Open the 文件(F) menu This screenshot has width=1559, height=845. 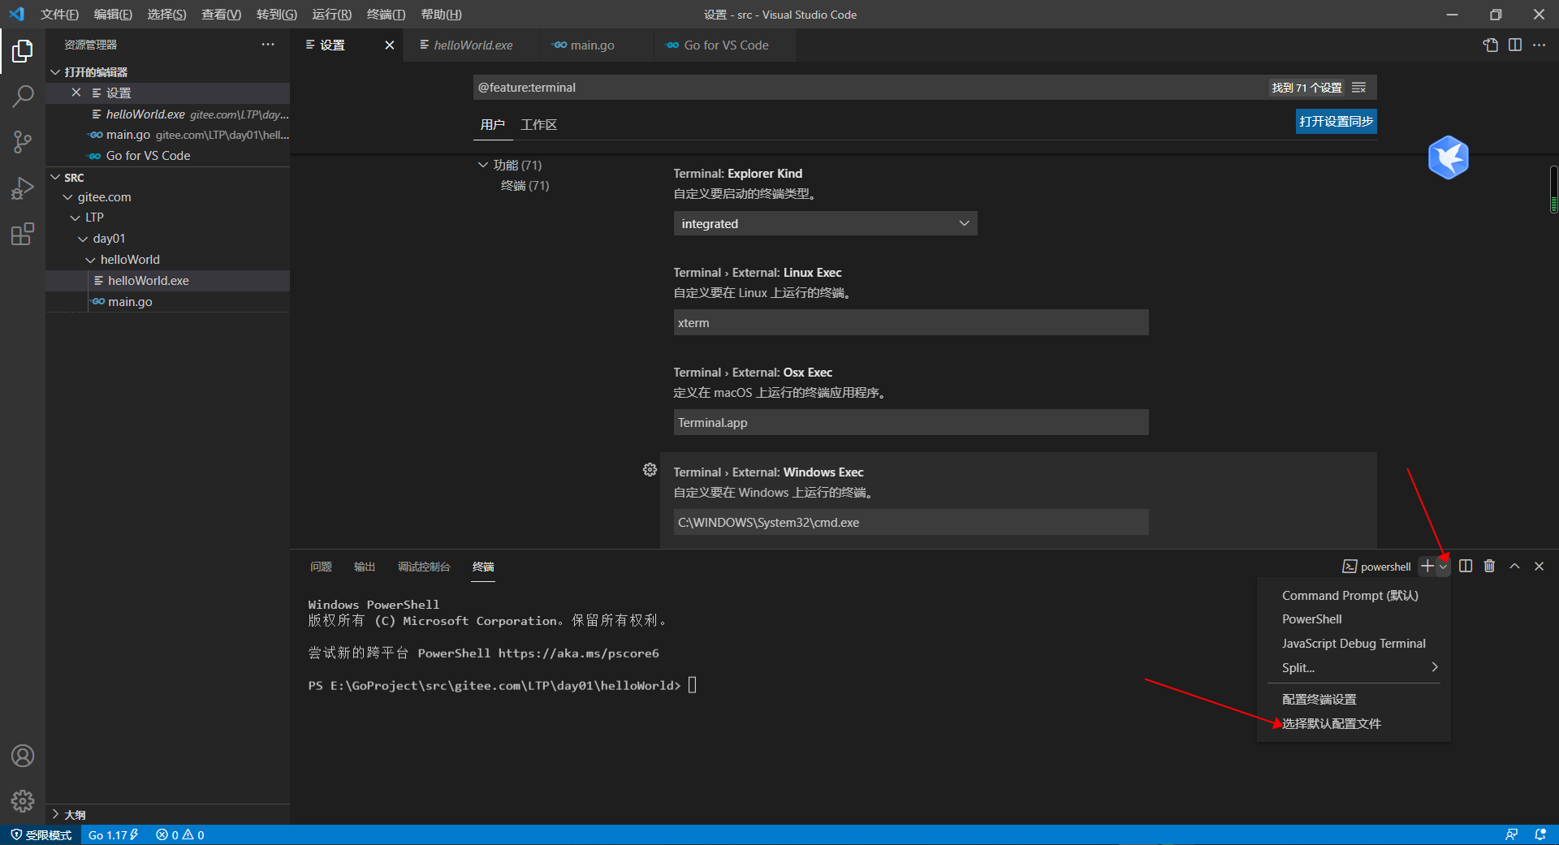coord(59,15)
